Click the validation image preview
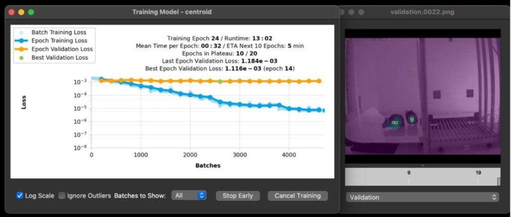 [x=423, y=96]
